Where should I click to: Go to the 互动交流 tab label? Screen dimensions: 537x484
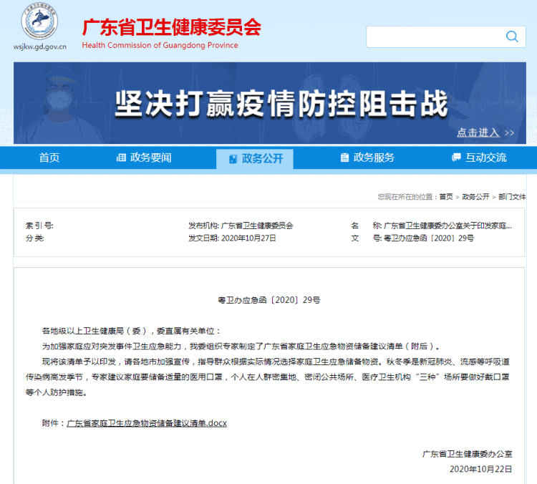(485, 158)
